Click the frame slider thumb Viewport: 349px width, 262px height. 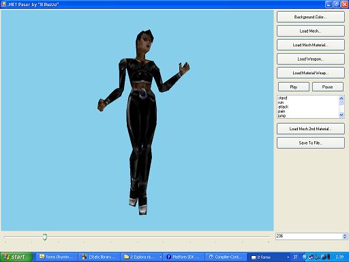[x=45, y=237]
